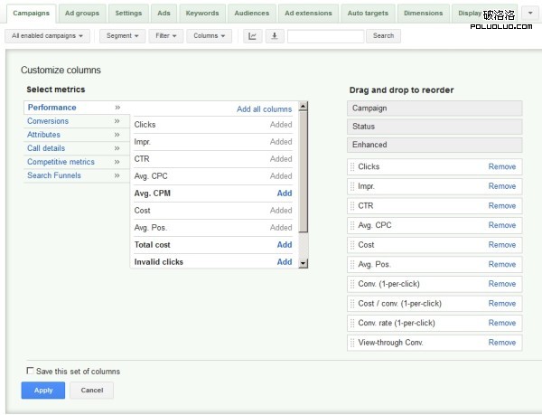
Task: Open the Segment dropdown
Action: (x=122, y=36)
